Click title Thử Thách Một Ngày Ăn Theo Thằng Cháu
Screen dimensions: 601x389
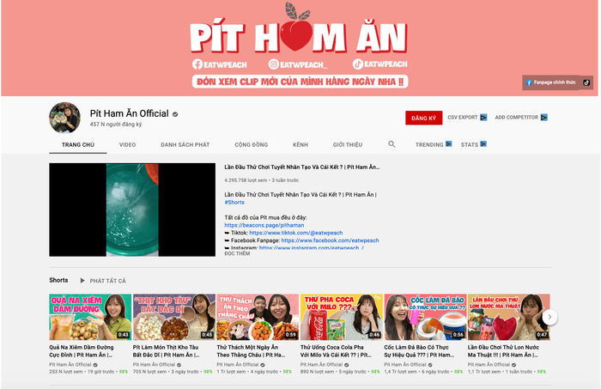click(251, 351)
